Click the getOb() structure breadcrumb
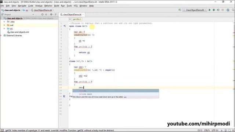235x132 pixels. (x=77, y=19)
